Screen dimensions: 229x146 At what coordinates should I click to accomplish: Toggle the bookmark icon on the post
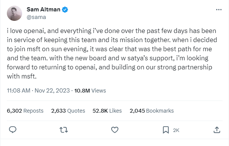click(166, 130)
